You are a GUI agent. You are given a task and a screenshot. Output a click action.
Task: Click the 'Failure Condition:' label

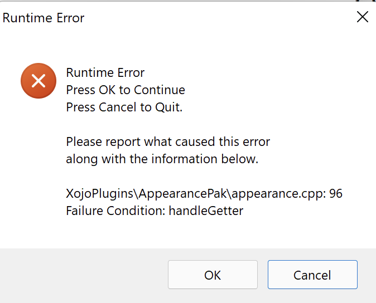point(115,211)
